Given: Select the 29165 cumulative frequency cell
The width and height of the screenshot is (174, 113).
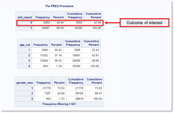Looking at the screenshot, I should point(75,93).
